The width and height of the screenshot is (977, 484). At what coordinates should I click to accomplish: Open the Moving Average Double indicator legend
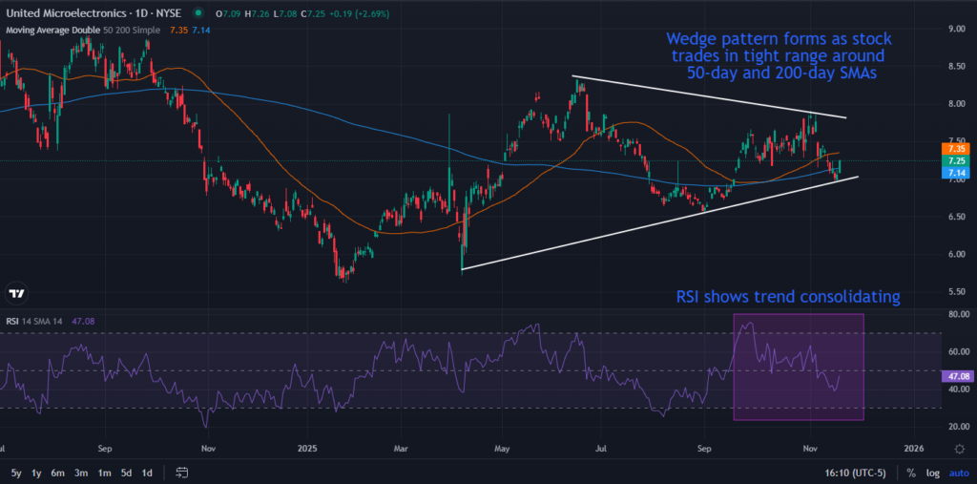tap(81, 31)
